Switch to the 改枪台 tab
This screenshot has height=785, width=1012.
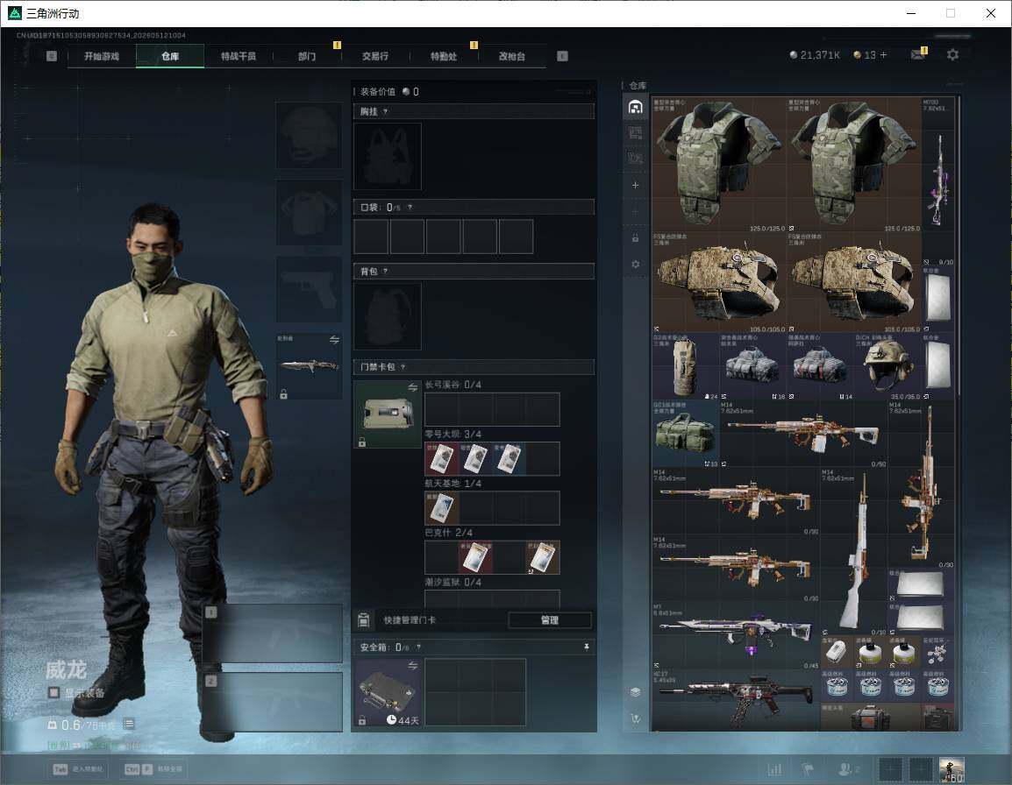point(512,56)
